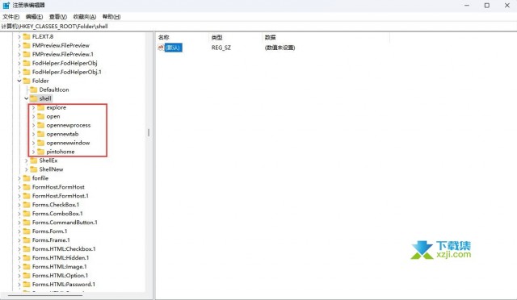Click folder icon of Forms.CommandButton.1 key
This screenshot has width=517, height=300.
point(27,223)
